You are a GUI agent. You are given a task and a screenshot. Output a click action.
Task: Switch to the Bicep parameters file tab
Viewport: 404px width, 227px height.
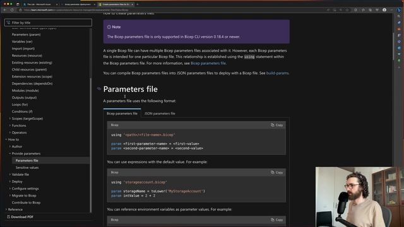[x=122, y=113]
